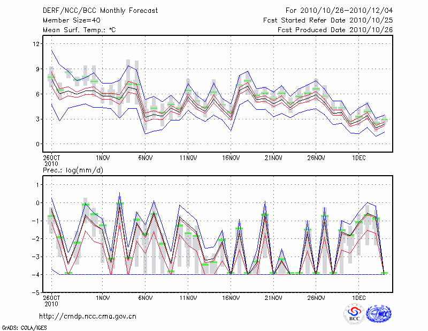Click the BCC logo
Screen dimensions: 428x331
[x=354, y=314]
